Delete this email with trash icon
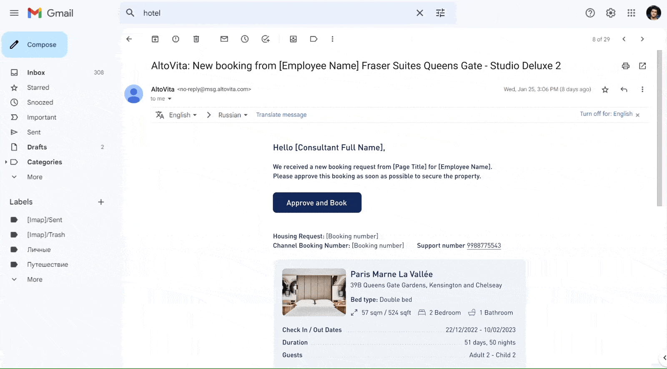667x369 pixels. pyautogui.click(x=196, y=39)
